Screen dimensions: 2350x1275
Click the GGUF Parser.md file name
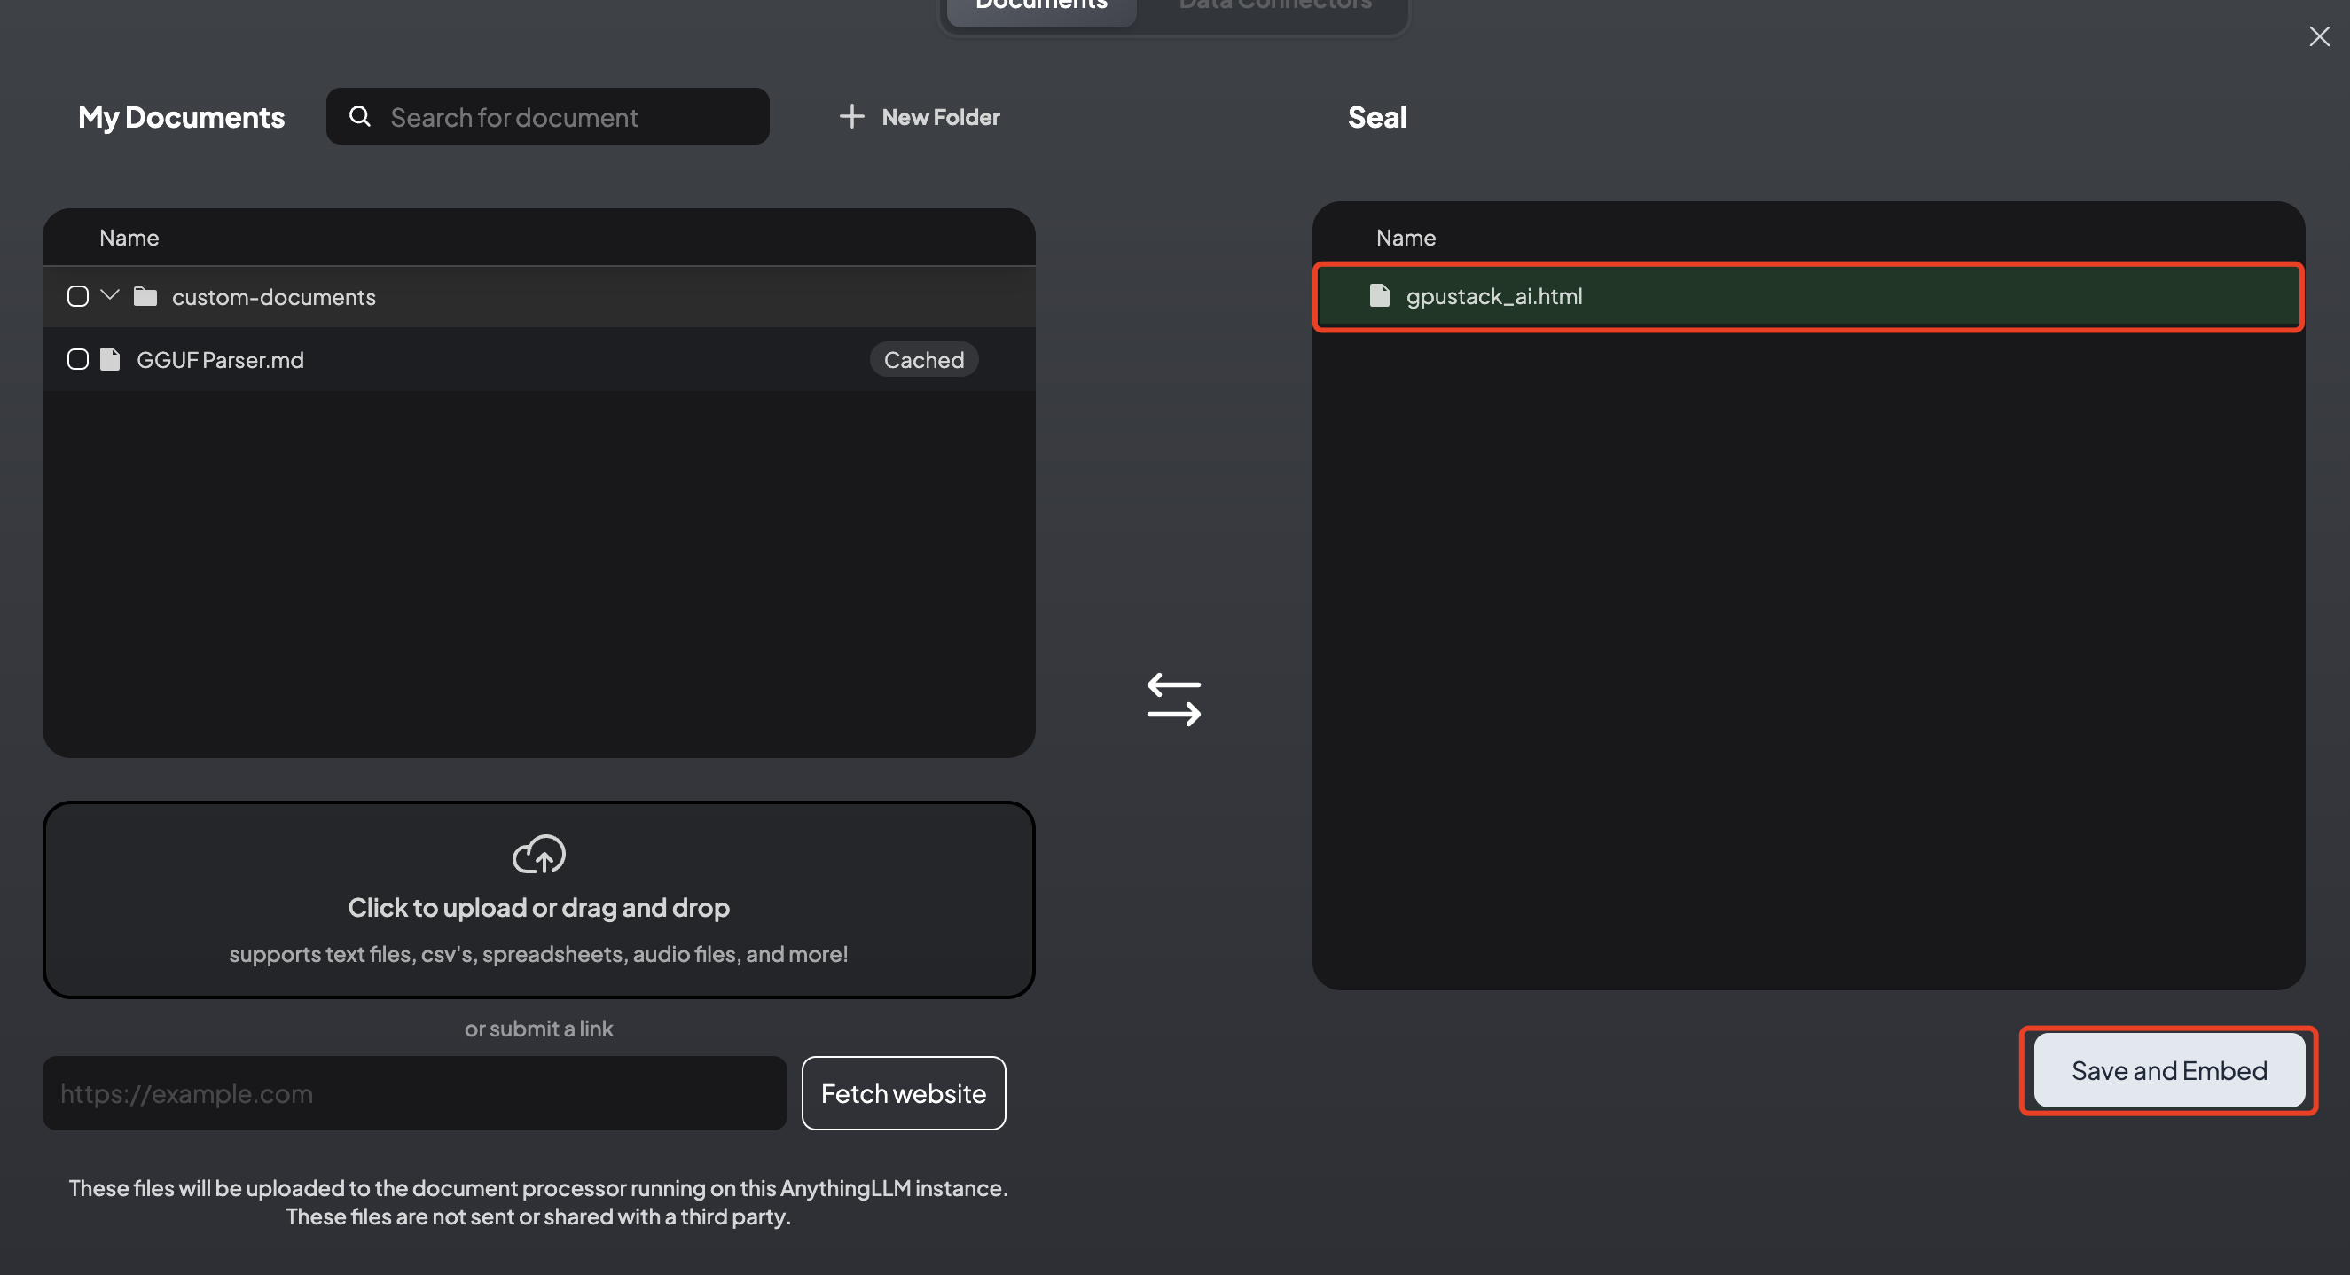pyautogui.click(x=220, y=360)
